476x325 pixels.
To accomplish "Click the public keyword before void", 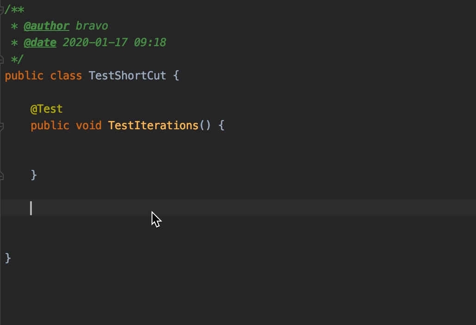I will 50,126.
